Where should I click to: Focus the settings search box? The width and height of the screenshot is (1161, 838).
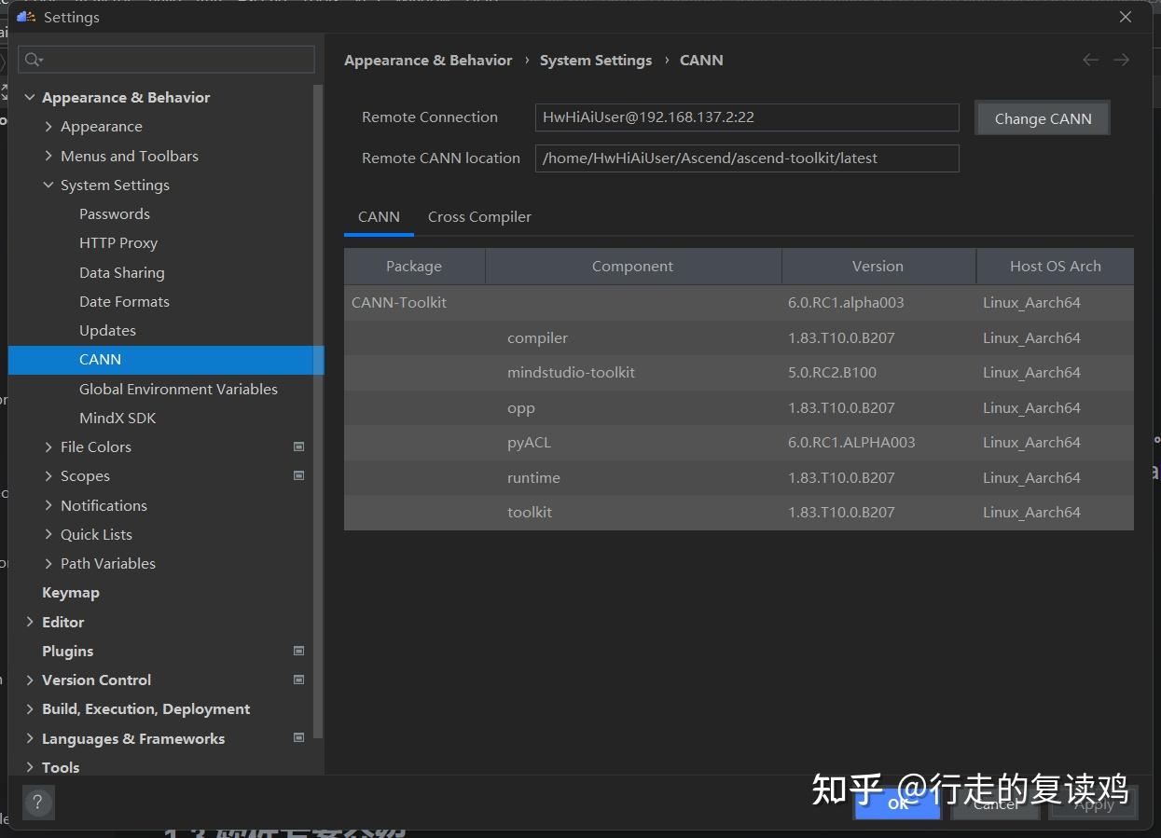[x=166, y=60]
